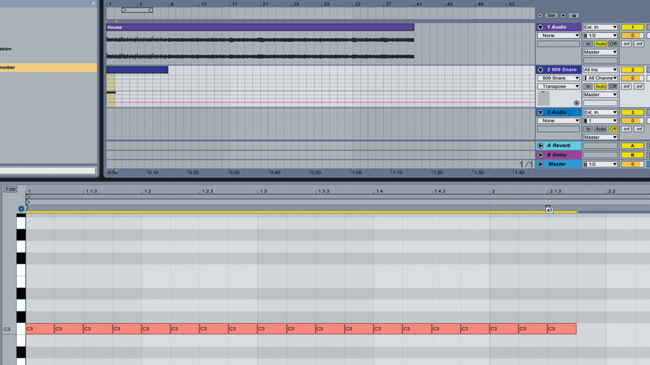Image resolution: width=650 pixels, height=365 pixels.
Task: Unfold the B Delay return track
Action: [x=540, y=155]
